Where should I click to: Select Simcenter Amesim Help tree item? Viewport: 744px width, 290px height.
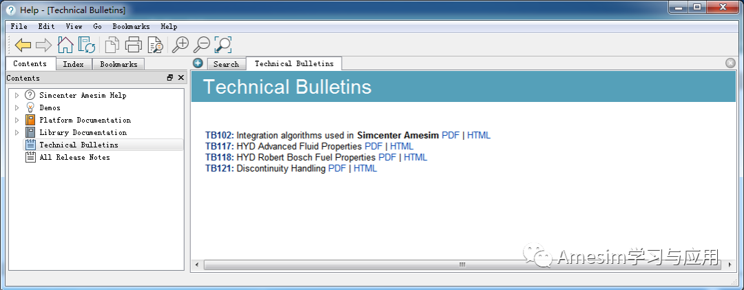tap(83, 95)
